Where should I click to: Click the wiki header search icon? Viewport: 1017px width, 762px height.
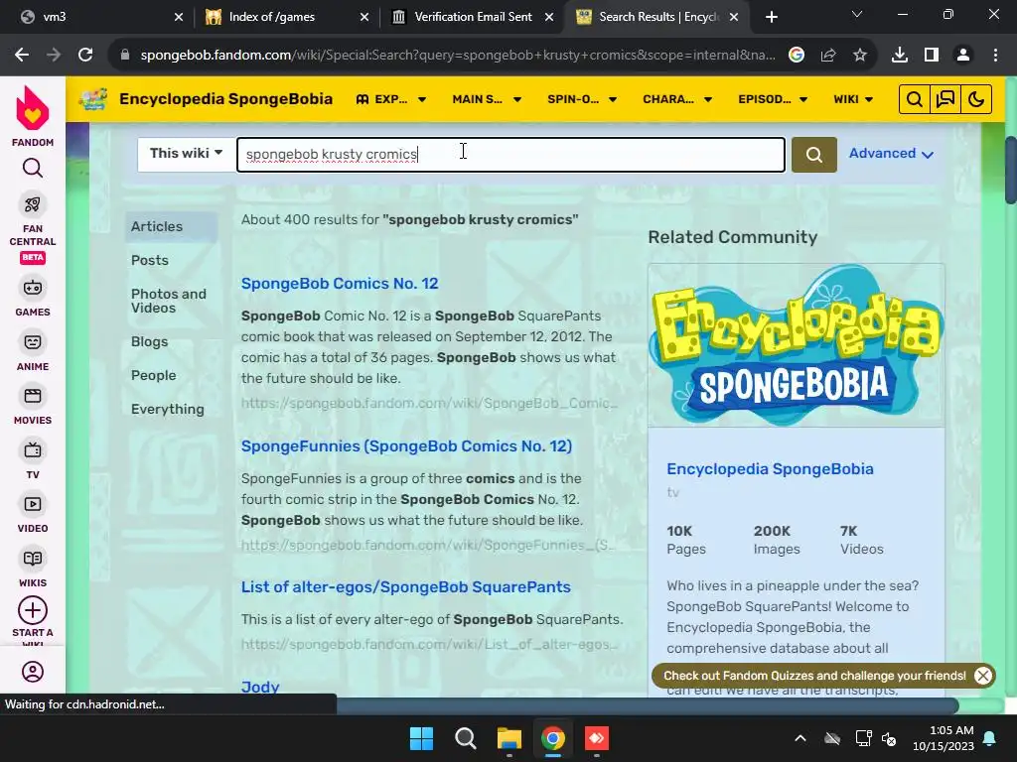click(x=914, y=99)
